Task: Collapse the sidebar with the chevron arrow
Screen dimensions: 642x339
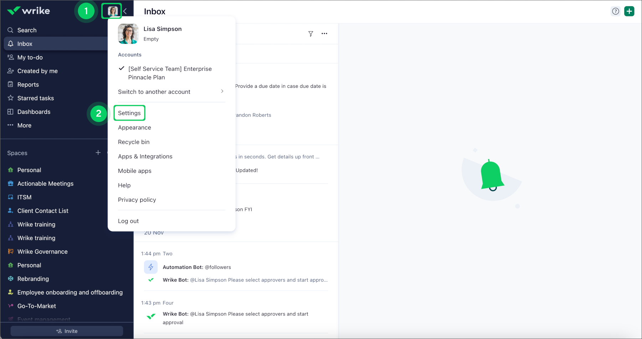Action: click(125, 11)
